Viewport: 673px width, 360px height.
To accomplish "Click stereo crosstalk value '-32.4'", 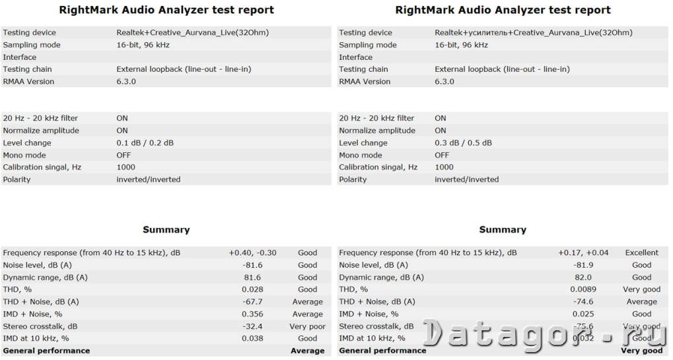I will 252,326.
